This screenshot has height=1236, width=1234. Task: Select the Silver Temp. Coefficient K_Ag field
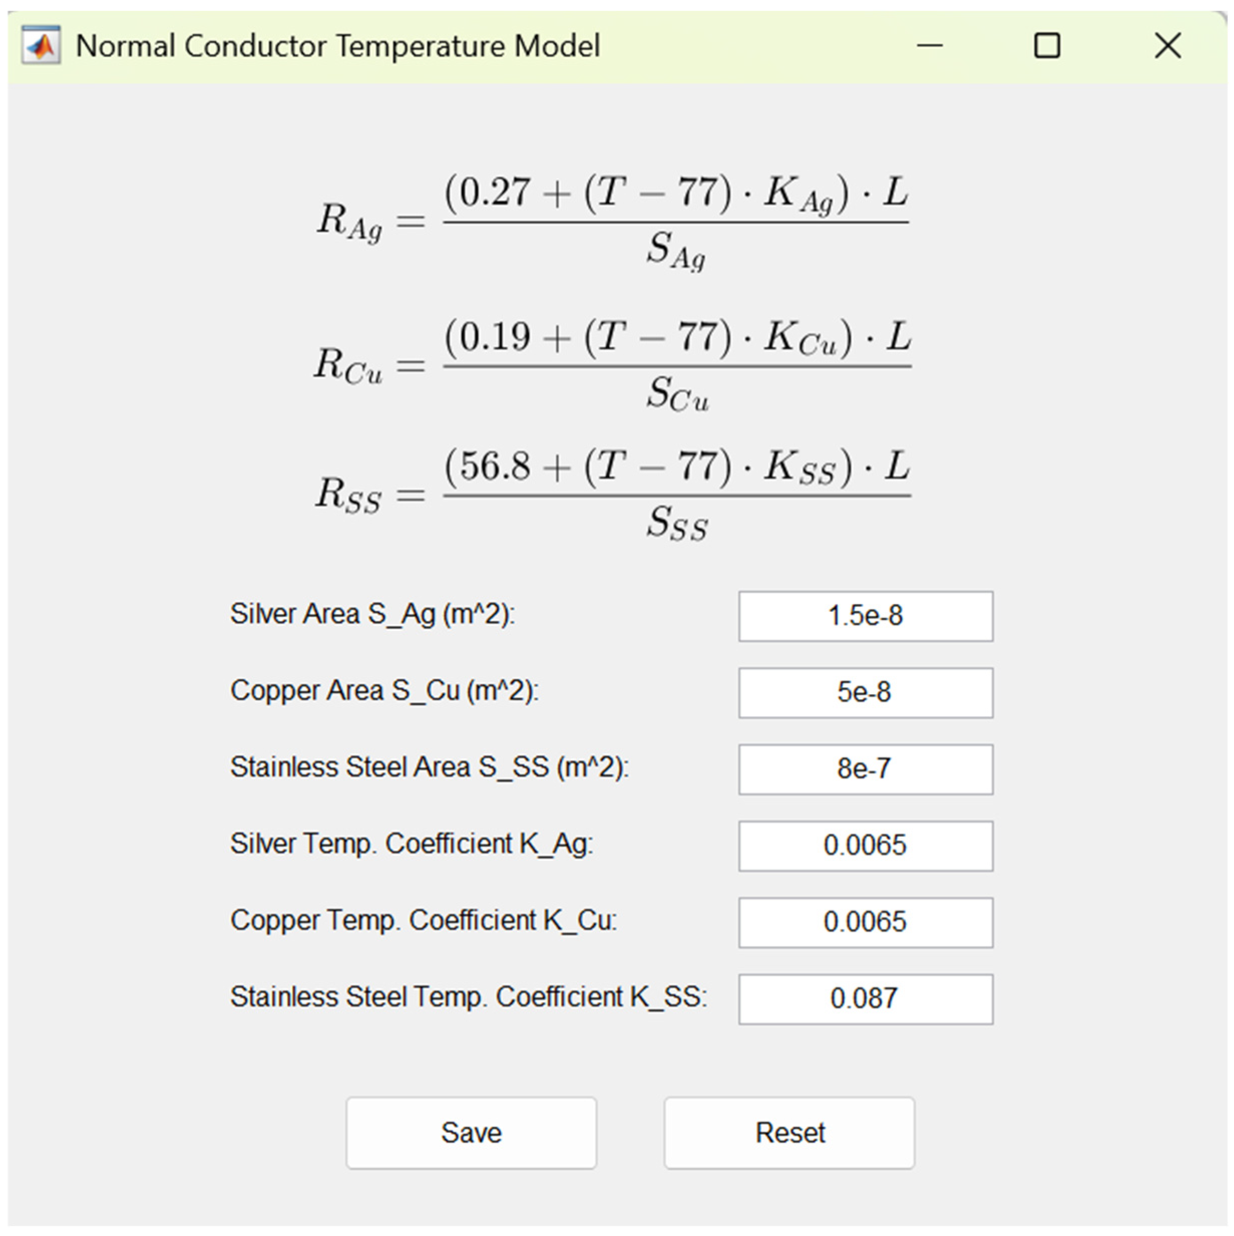tap(865, 846)
